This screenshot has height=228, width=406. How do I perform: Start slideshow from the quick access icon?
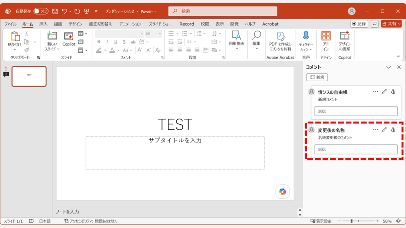click(x=87, y=11)
